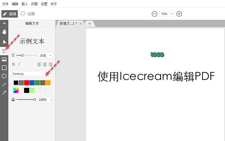Click the 示例文本 preview text
Image resolution: width=225 pixels, height=141 pixels.
tap(32, 41)
